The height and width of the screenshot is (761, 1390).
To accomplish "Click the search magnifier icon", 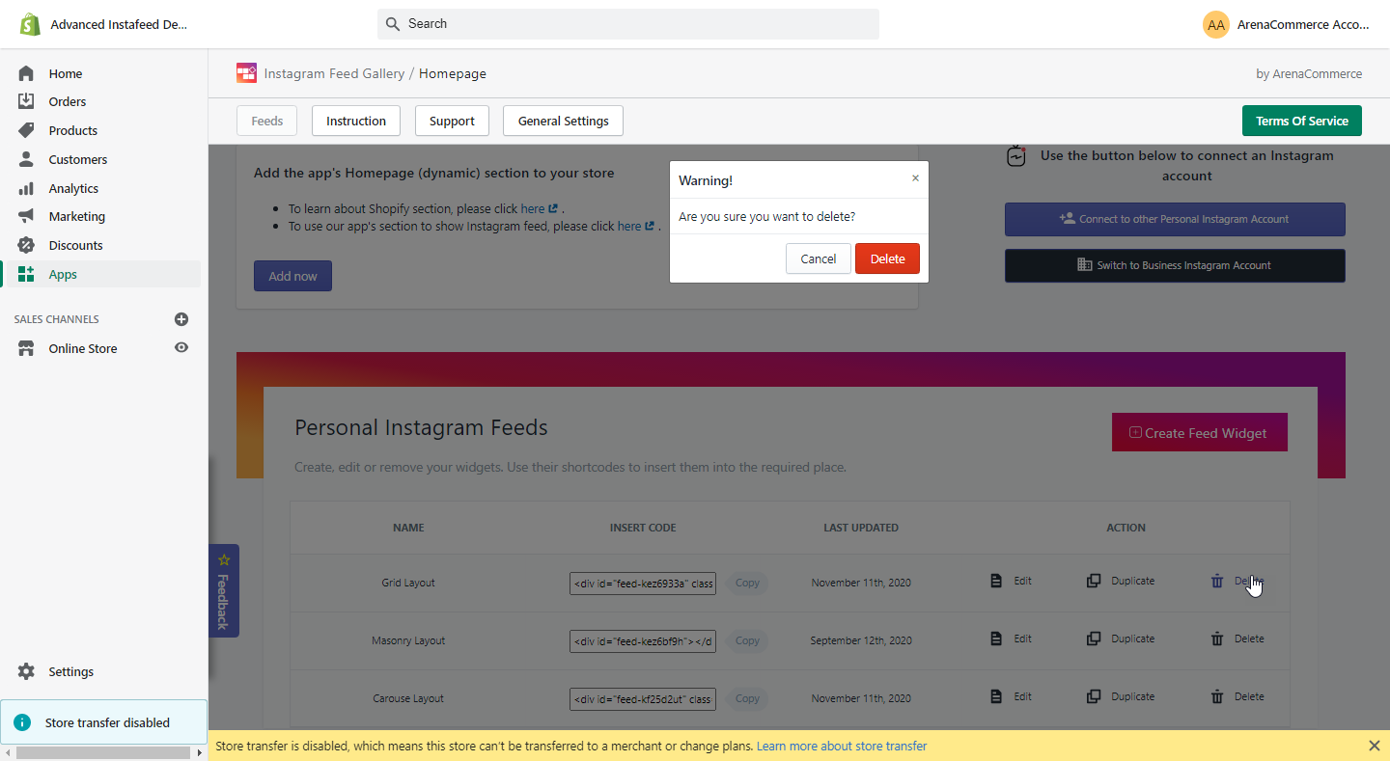I will point(393,24).
